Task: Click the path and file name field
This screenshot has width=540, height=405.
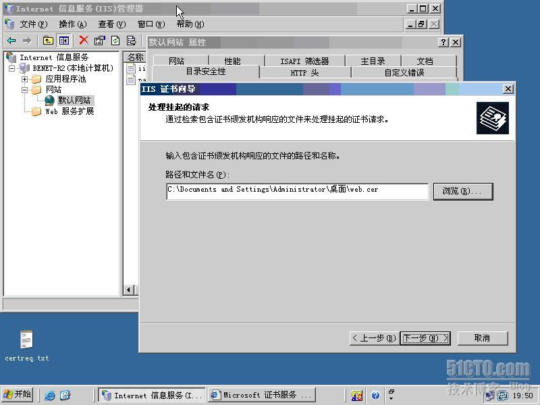Action: click(x=297, y=191)
